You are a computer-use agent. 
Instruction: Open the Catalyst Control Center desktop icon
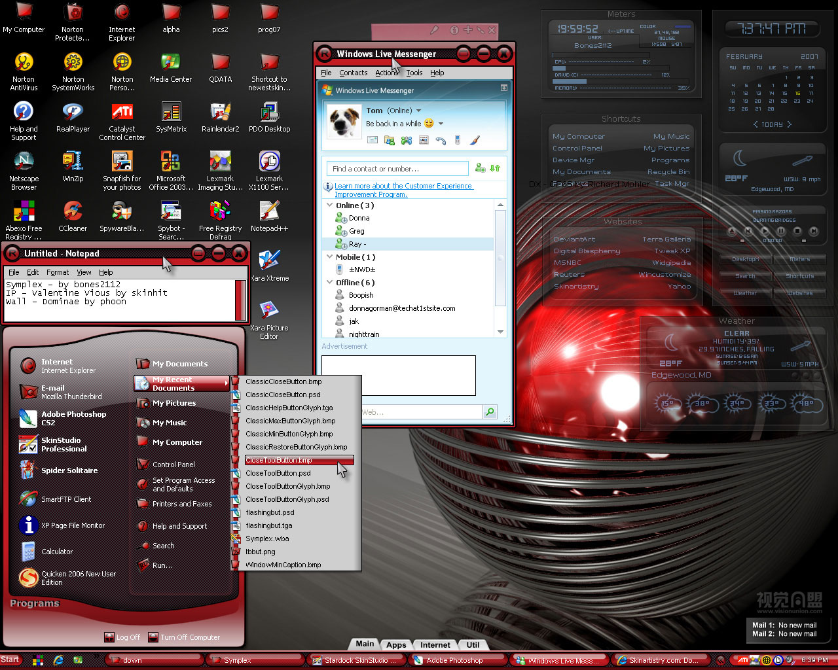coord(122,122)
